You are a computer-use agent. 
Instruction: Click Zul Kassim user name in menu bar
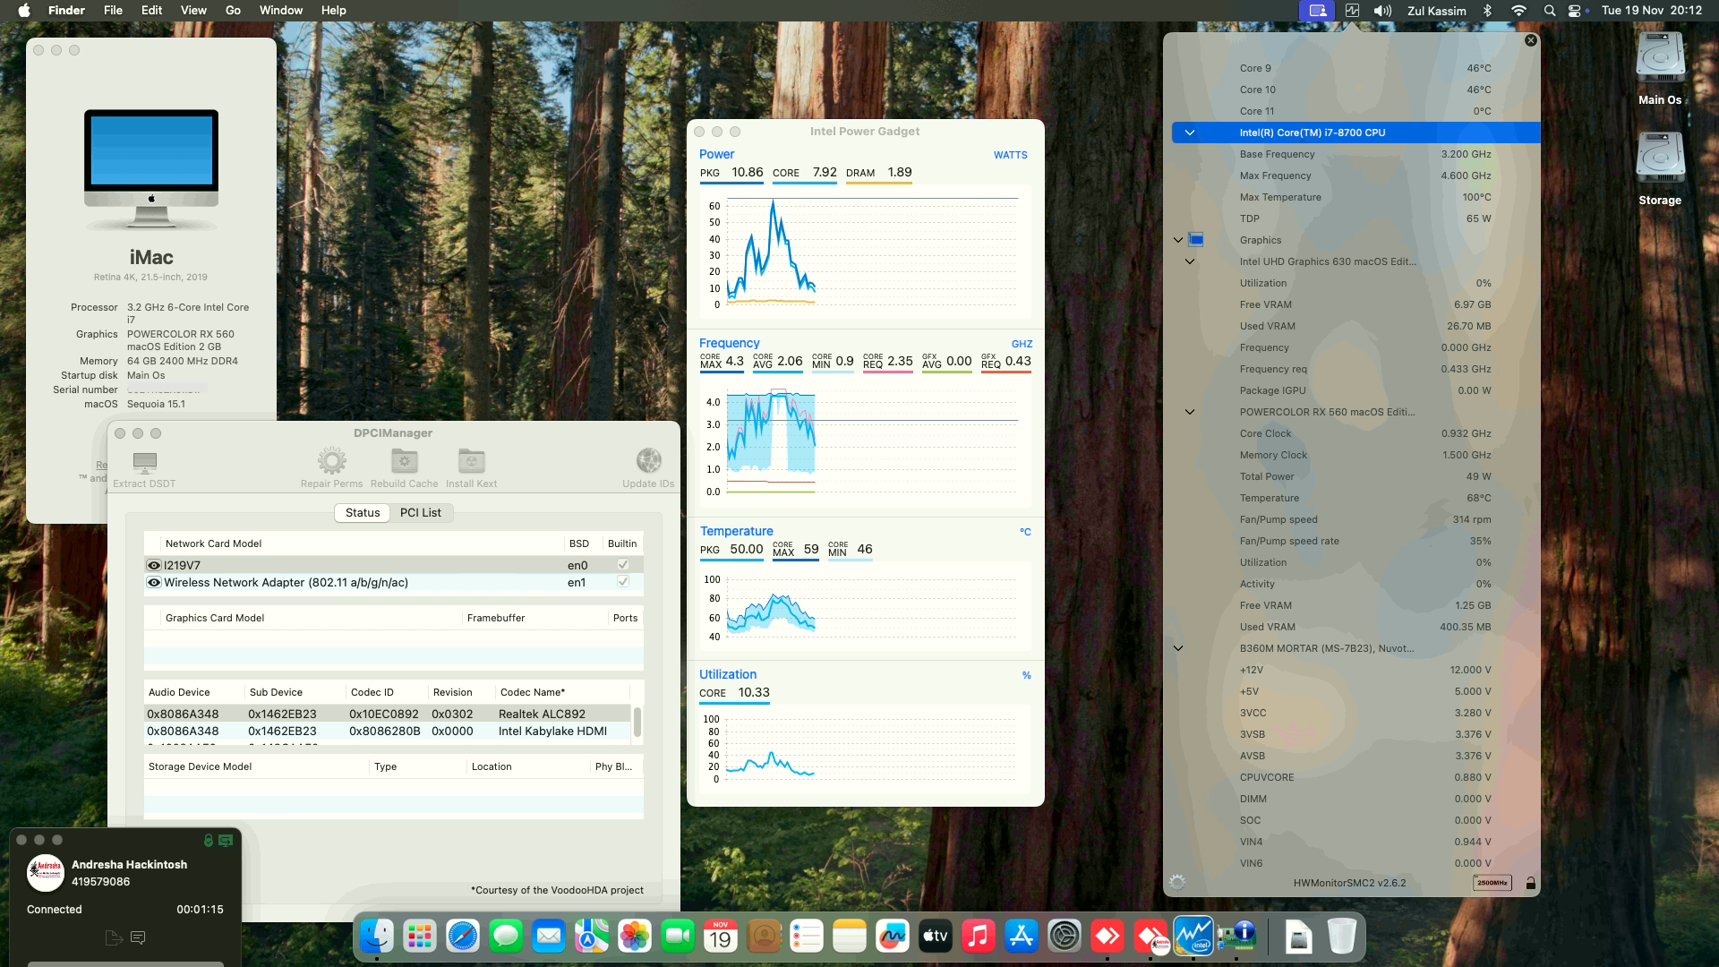coord(1436,11)
